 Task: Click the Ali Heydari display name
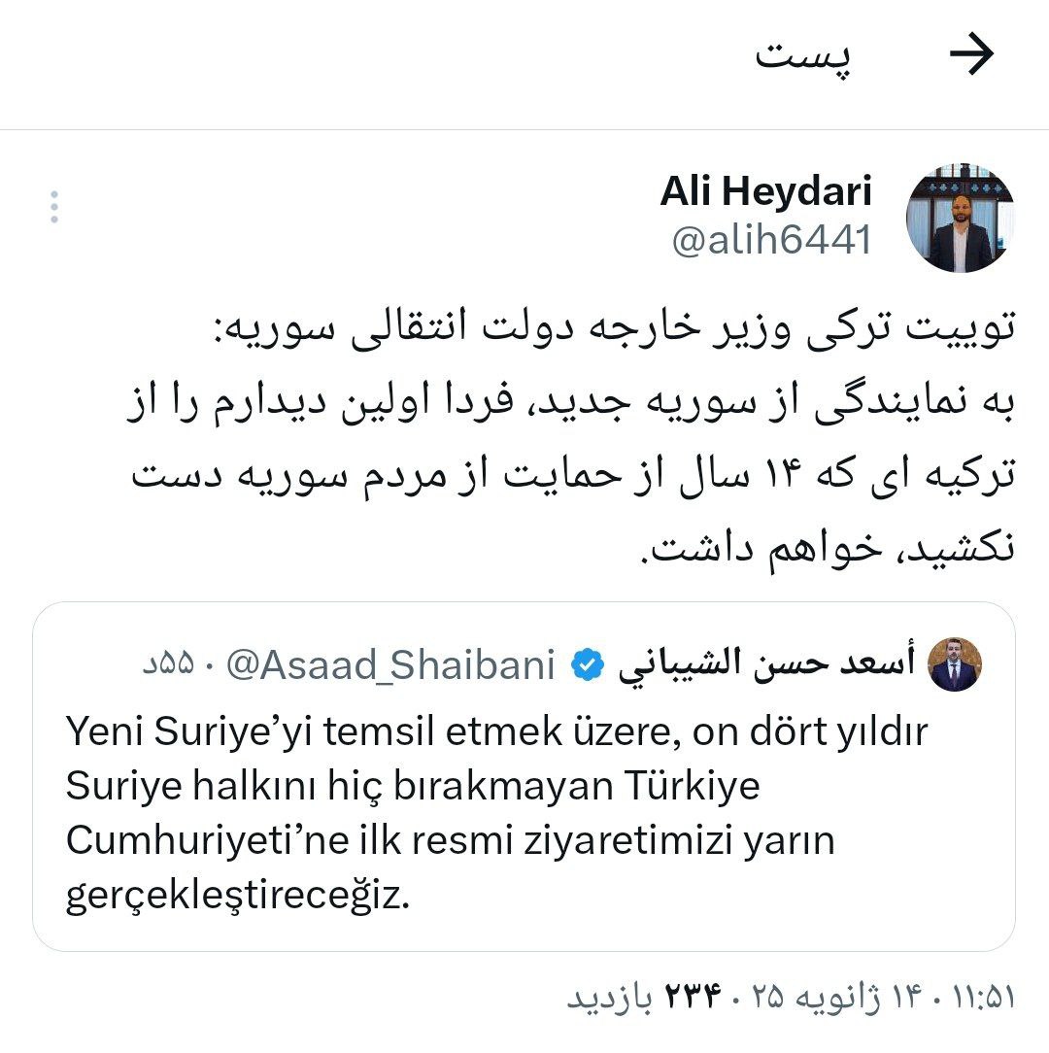(765, 190)
